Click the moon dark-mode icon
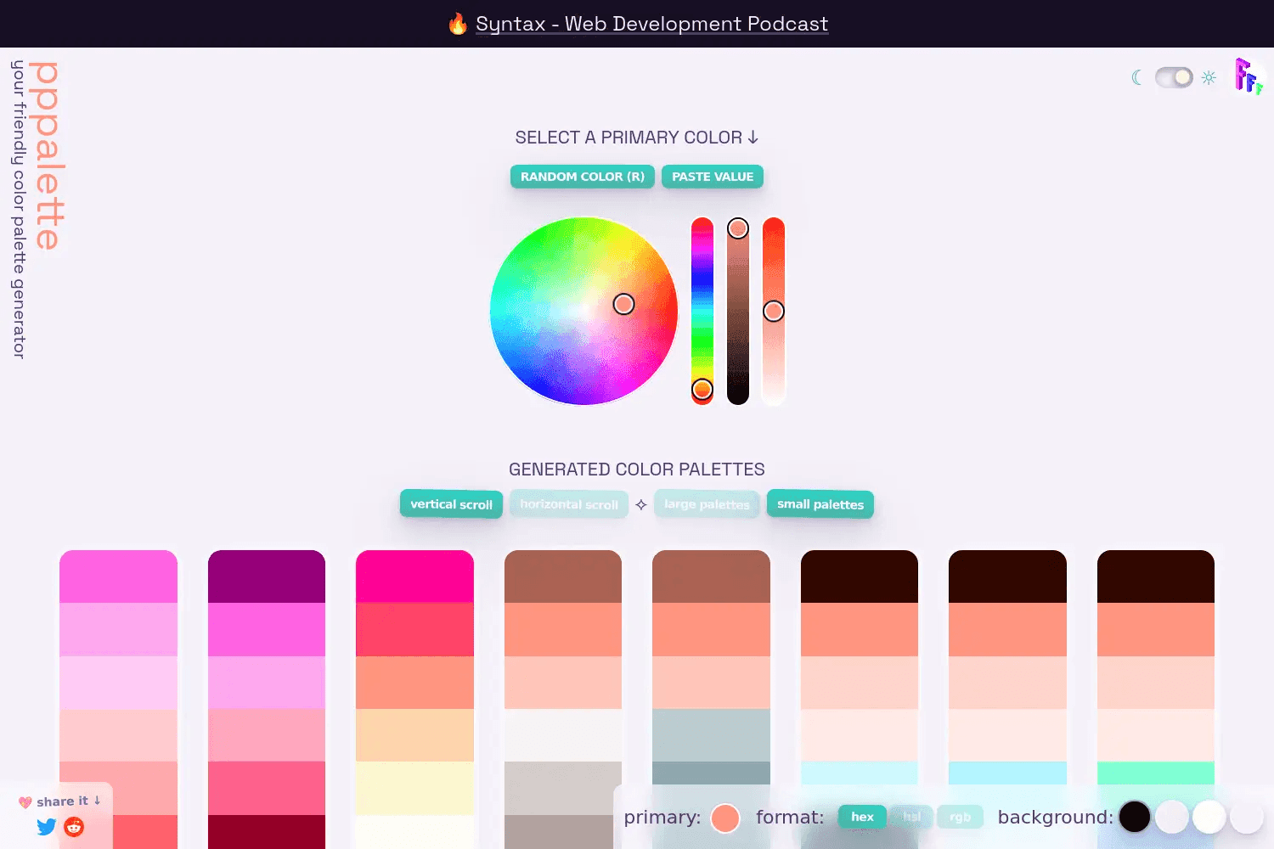This screenshot has width=1274, height=849. pyautogui.click(x=1137, y=77)
